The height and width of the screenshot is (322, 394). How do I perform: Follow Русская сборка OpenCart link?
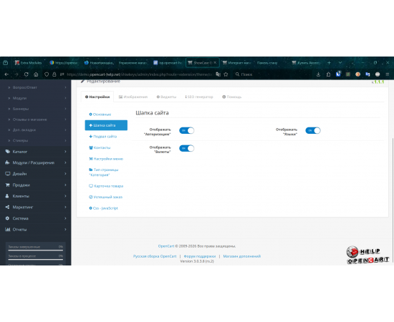click(155, 256)
